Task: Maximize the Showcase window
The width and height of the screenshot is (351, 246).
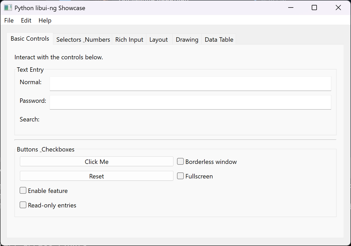Action: click(x=314, y=8)
